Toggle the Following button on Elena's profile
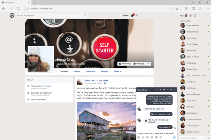Image resolution: width=211 pixels, height=140 pixels. click(x=125, y=63)
